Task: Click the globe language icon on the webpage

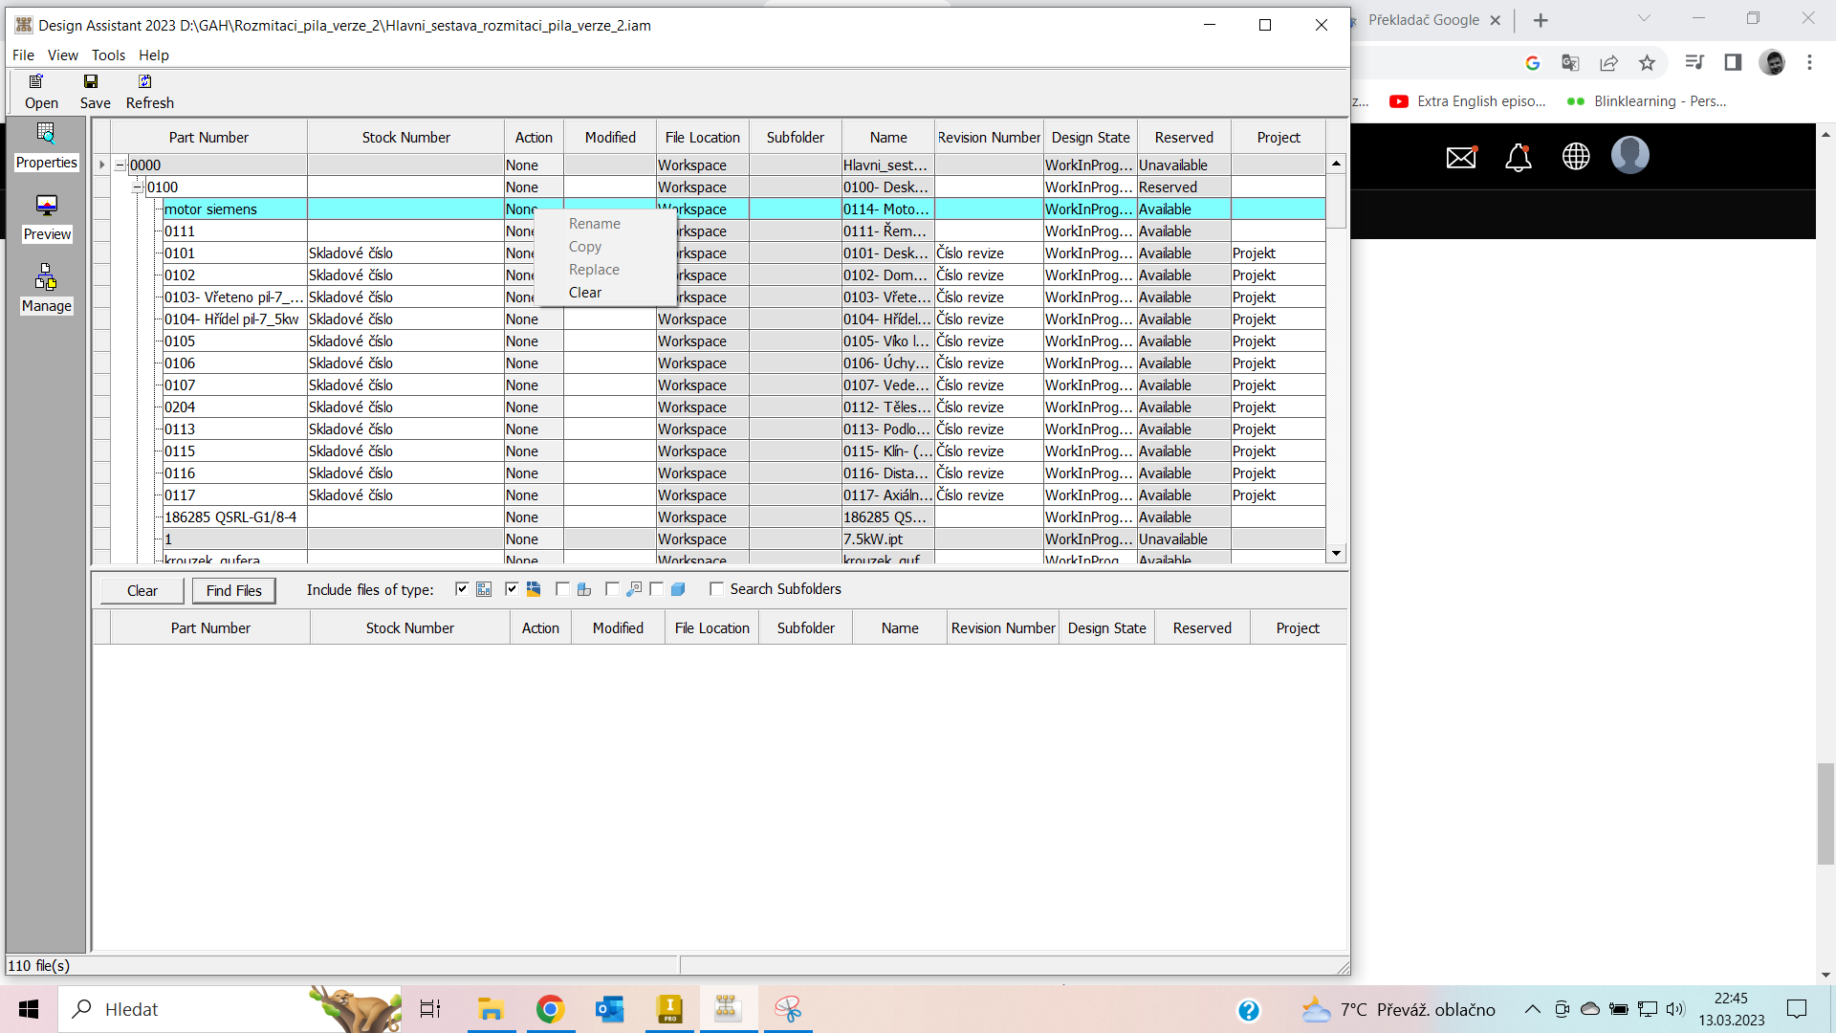Action: pos(1576,156)
